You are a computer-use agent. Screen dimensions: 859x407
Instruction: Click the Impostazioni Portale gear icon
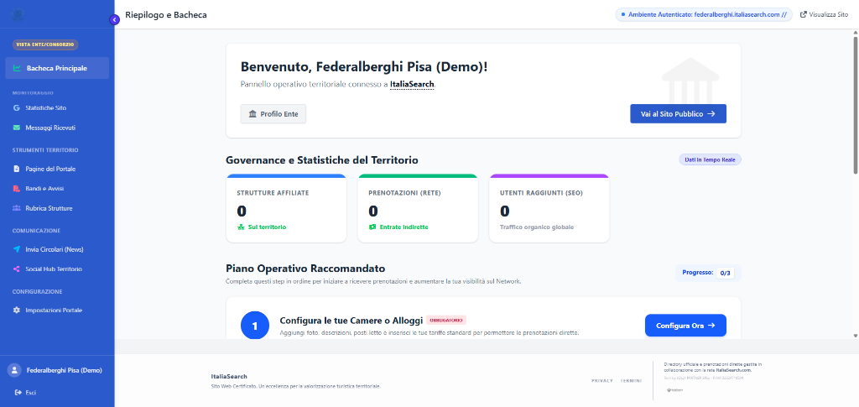pos(17,310)
